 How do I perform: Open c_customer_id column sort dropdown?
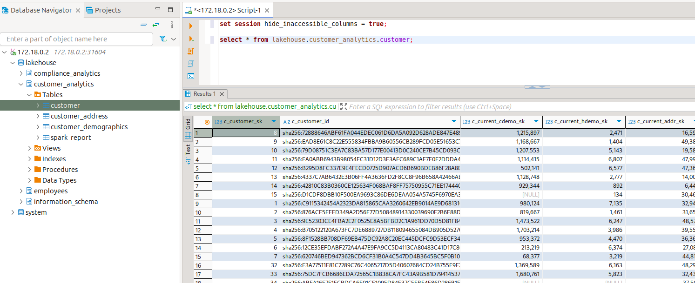[453, 122]
